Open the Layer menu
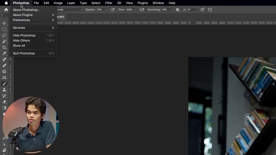Viewport: 276px width, 155px height. pos(71,3)
